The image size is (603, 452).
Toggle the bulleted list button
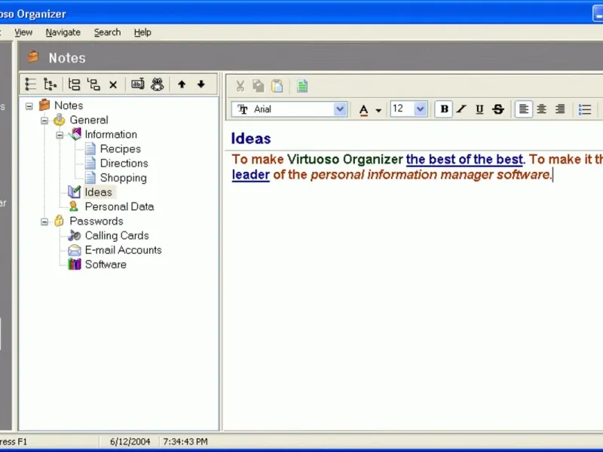(x=585, y=109)
